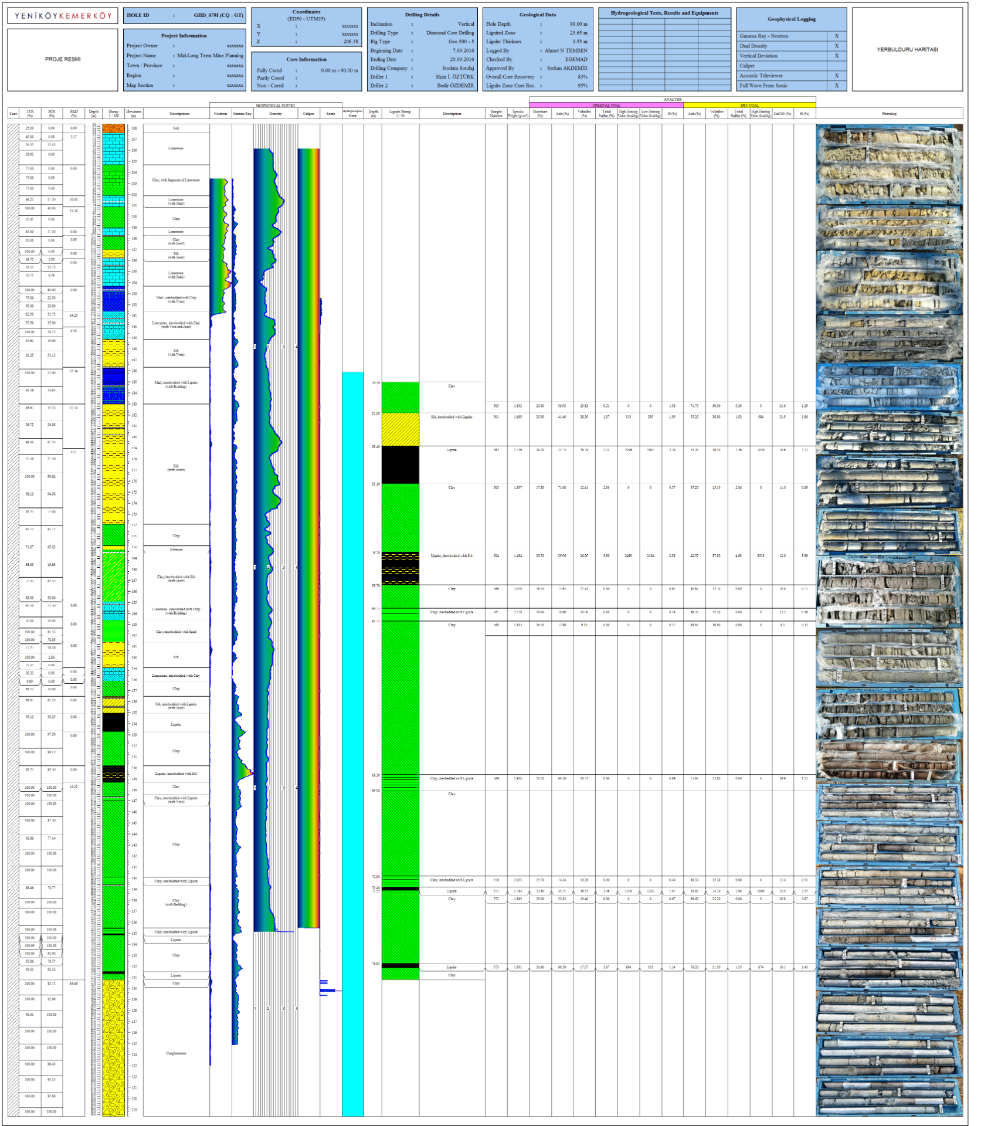Click the yellow Conglomerate pattern in Stamp column
Screen dimensions: 981x1126
113,1050
